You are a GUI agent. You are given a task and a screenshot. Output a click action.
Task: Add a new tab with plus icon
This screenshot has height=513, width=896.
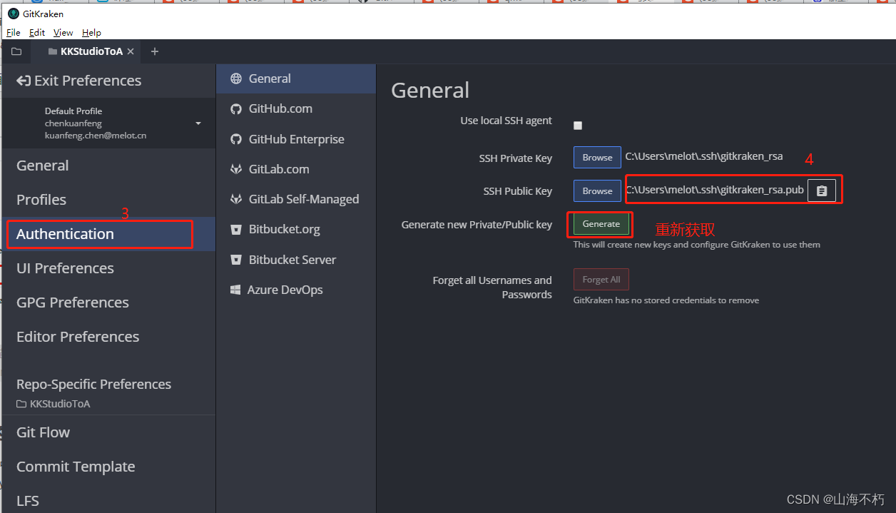155,51
